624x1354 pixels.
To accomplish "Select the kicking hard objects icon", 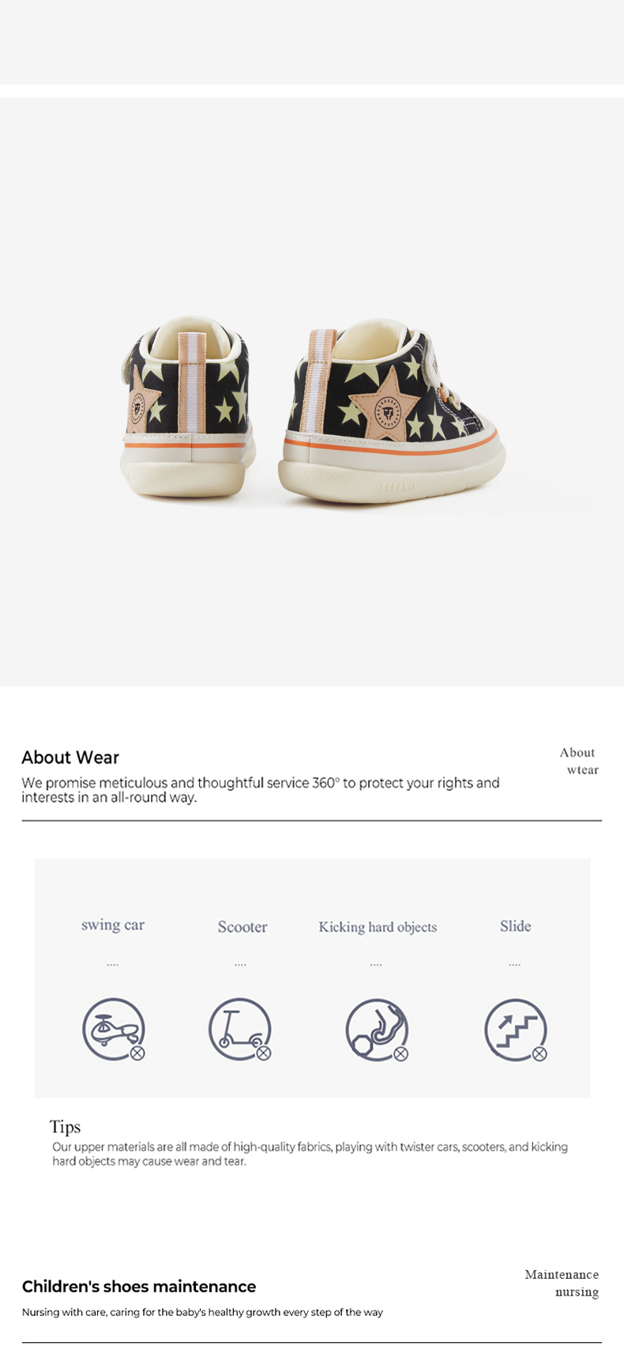I will point(377,1029).
